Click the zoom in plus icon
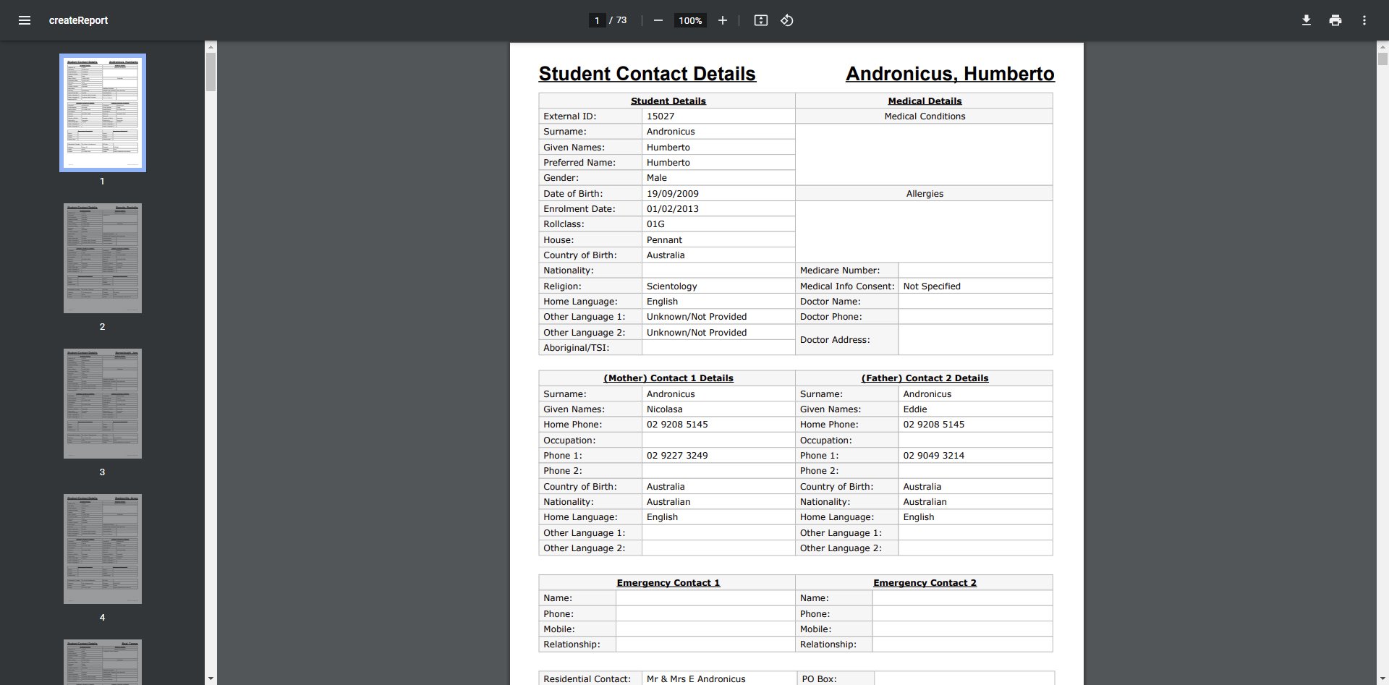 [x=722, y=20]
